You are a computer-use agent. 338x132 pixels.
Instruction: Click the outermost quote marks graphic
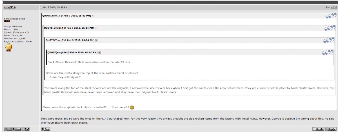(330, 15)
